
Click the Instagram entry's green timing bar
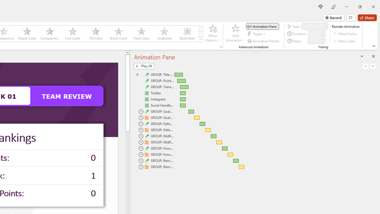click(x=183, y=99)
